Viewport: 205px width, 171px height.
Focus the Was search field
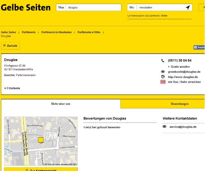point(89,7)
